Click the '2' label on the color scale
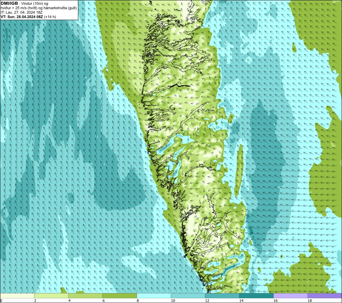The width and height of the screenshot is (342, 303). tap(35, 301)
